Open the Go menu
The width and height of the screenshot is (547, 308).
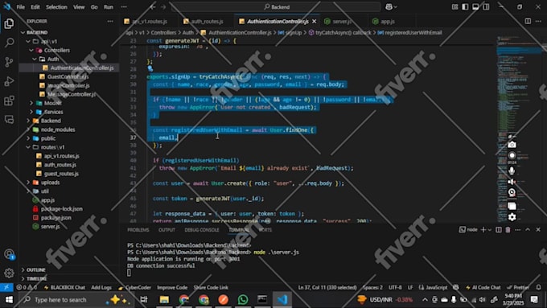click(94, 6)
